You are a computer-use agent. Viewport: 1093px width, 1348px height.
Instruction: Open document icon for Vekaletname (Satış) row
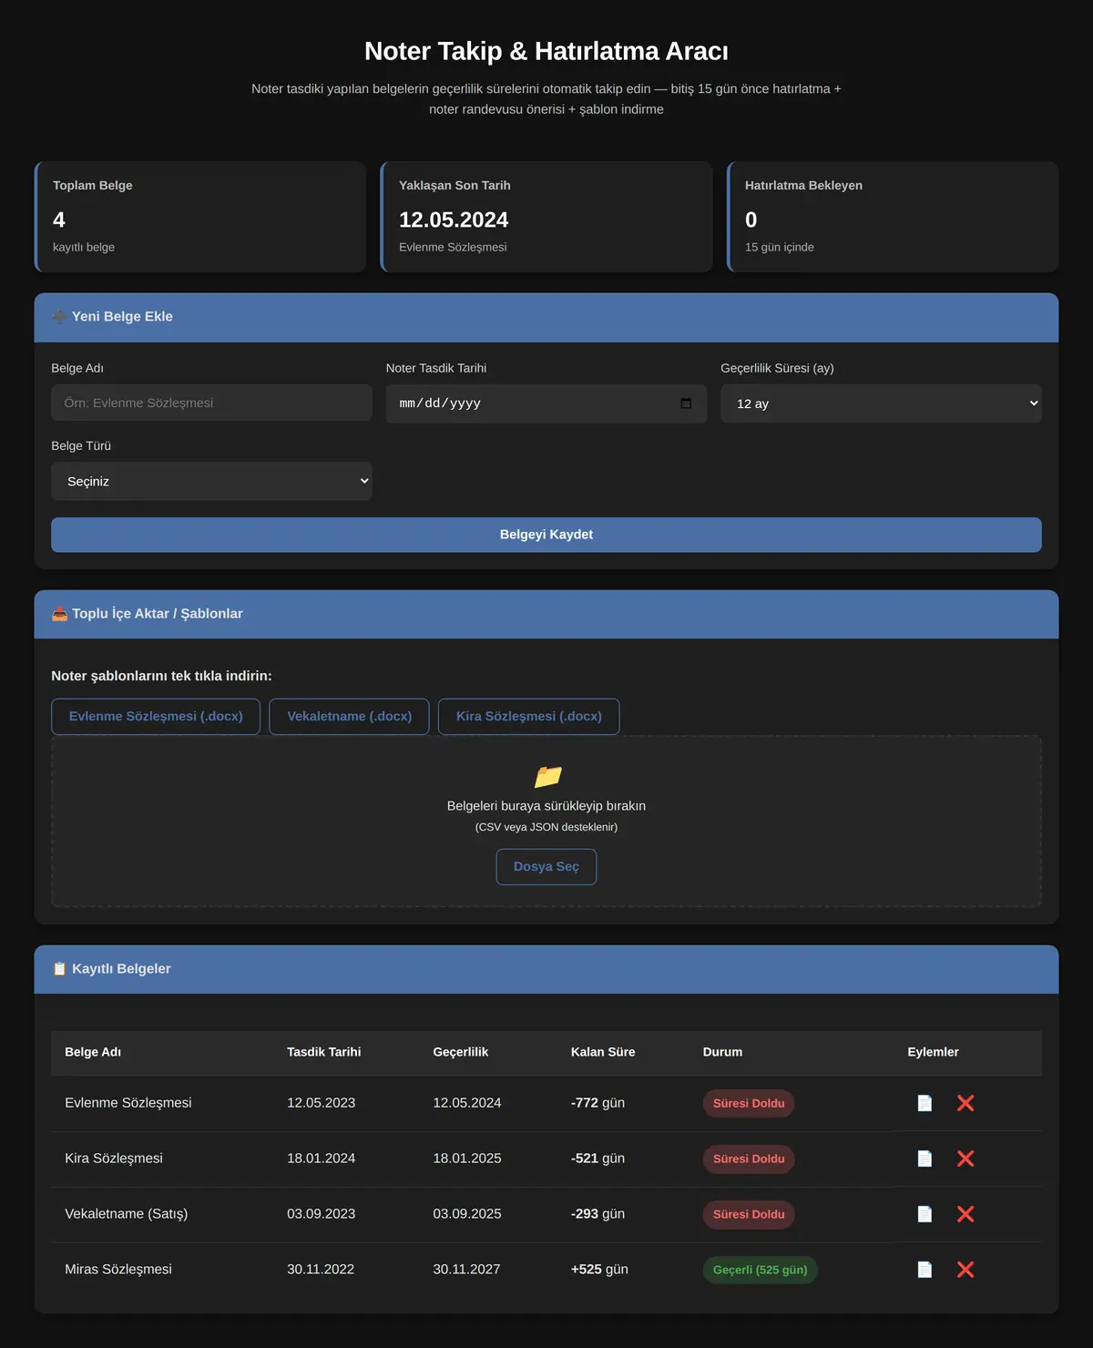tap(924, 1214)
